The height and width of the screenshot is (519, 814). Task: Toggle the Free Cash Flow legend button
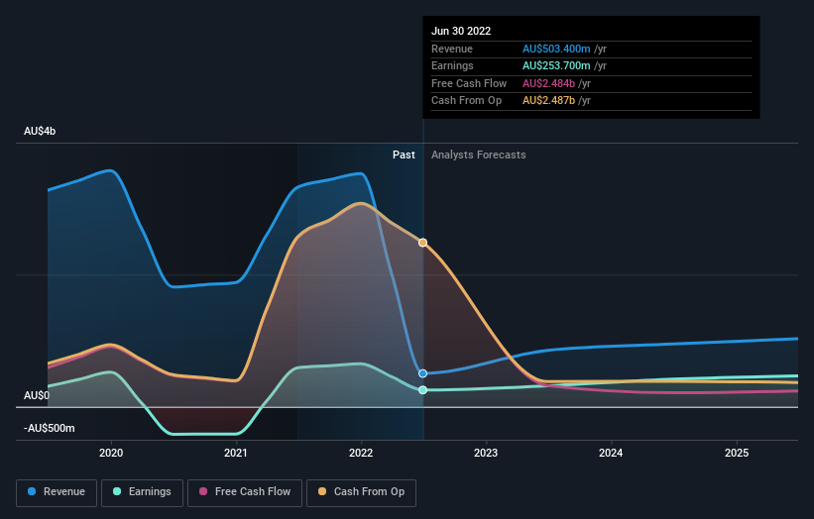coord(245,492)
